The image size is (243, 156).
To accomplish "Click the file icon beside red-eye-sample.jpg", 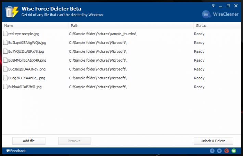I will 5,34.
